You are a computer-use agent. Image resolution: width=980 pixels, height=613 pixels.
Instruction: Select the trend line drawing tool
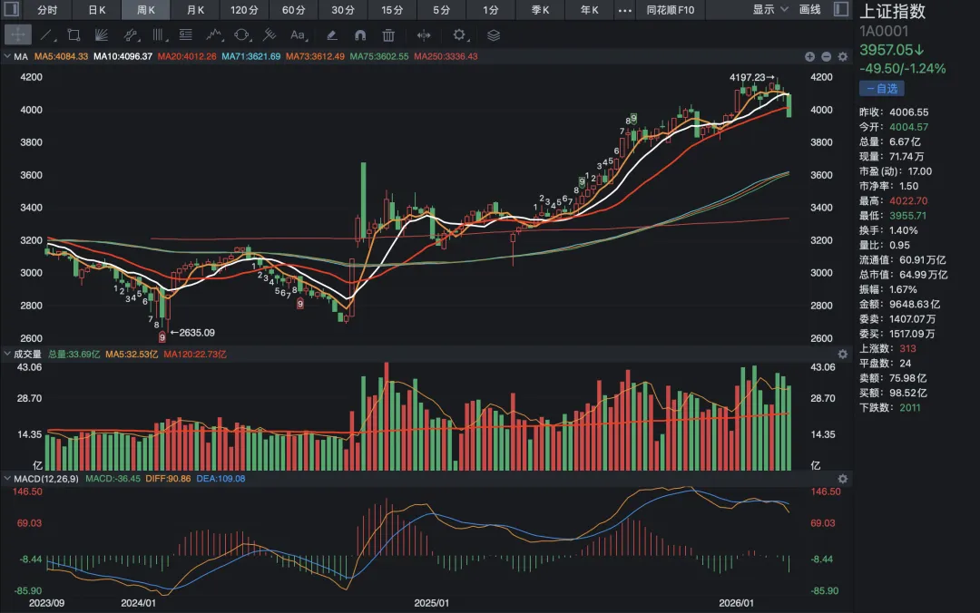pos(47,35)
